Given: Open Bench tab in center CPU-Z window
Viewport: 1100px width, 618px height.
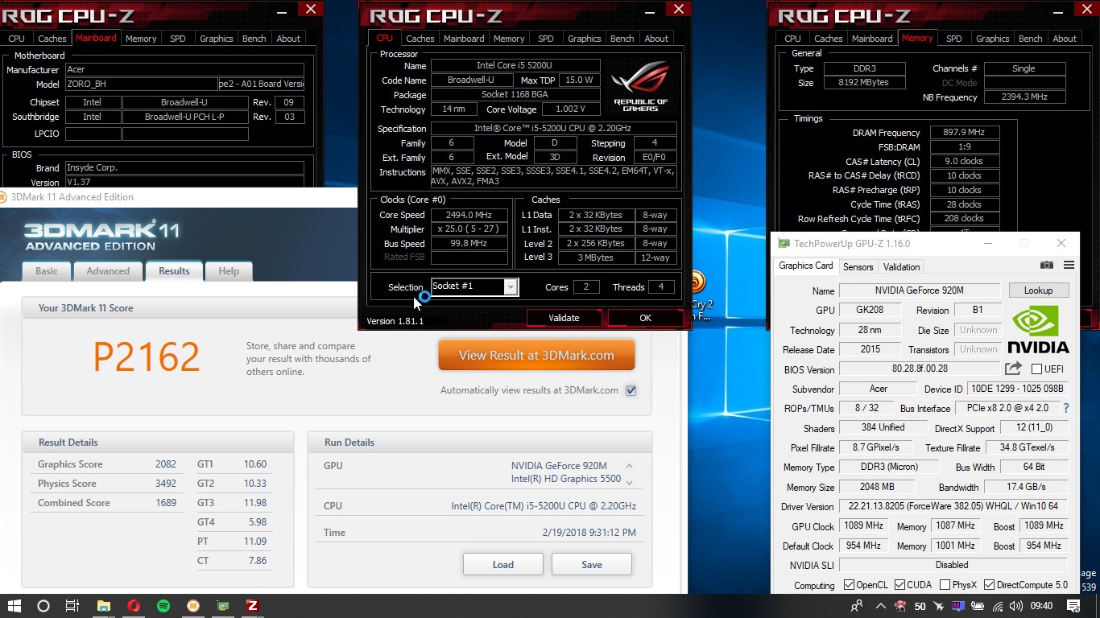Looking at the screenshot, I should 622,38.
